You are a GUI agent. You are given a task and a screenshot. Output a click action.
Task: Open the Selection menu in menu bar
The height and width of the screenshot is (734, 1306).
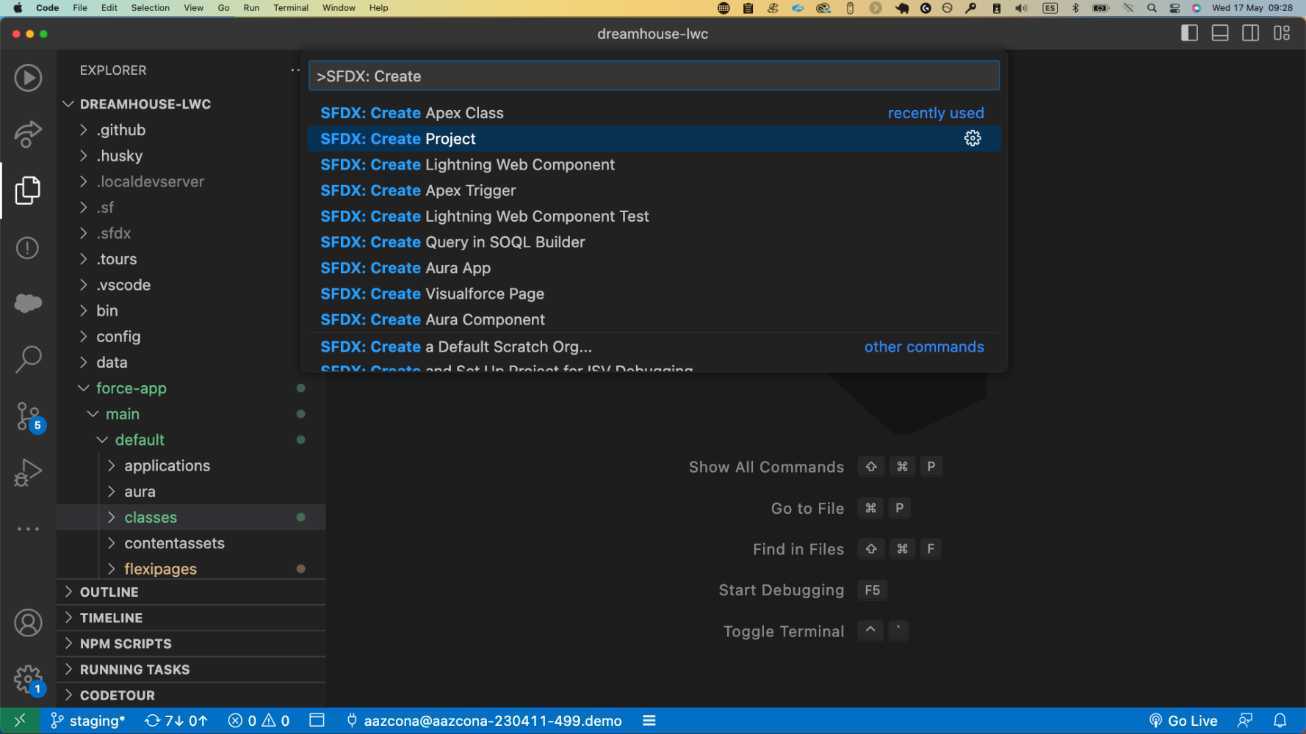click(151, 8)
